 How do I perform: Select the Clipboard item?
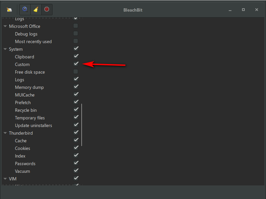24,57
